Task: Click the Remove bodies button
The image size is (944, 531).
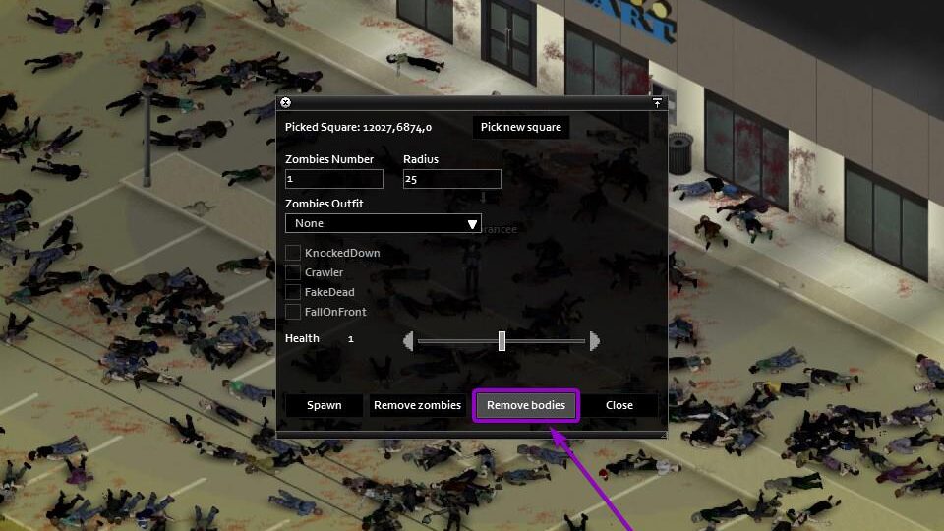Action: (x=526, y=405)
